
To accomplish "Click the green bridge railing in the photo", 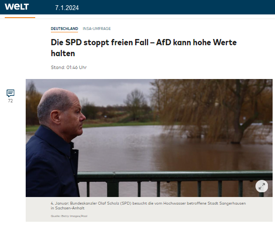I will [175, 182].
